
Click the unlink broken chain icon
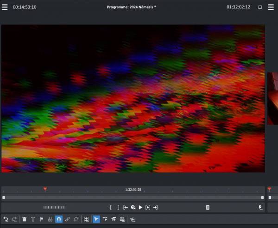coord(76,219)
